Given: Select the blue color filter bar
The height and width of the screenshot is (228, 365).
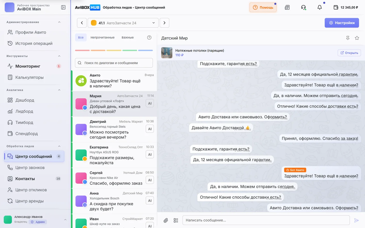Looking at the screenshot, I should pyautogui.click(x=146, y=50).
